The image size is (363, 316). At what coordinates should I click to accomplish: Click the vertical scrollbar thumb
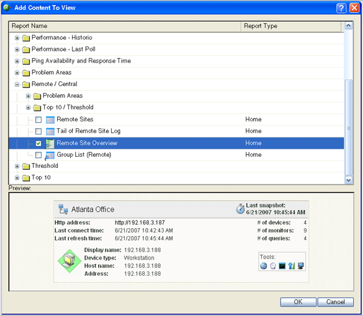pos(349,128)
